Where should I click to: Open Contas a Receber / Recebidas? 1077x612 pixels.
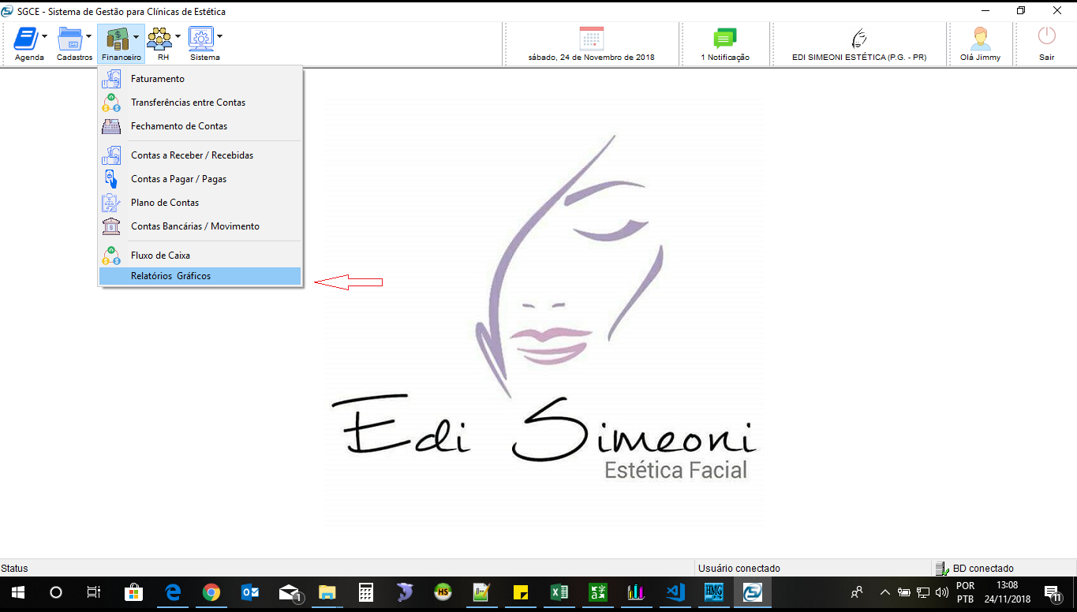(x=200, y=155)
